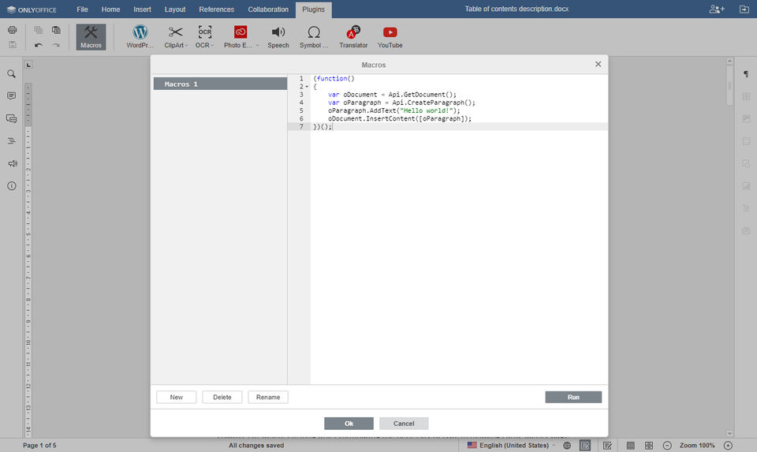Open the References tab
The image size is (757, 452).
[x=216, y=9]
